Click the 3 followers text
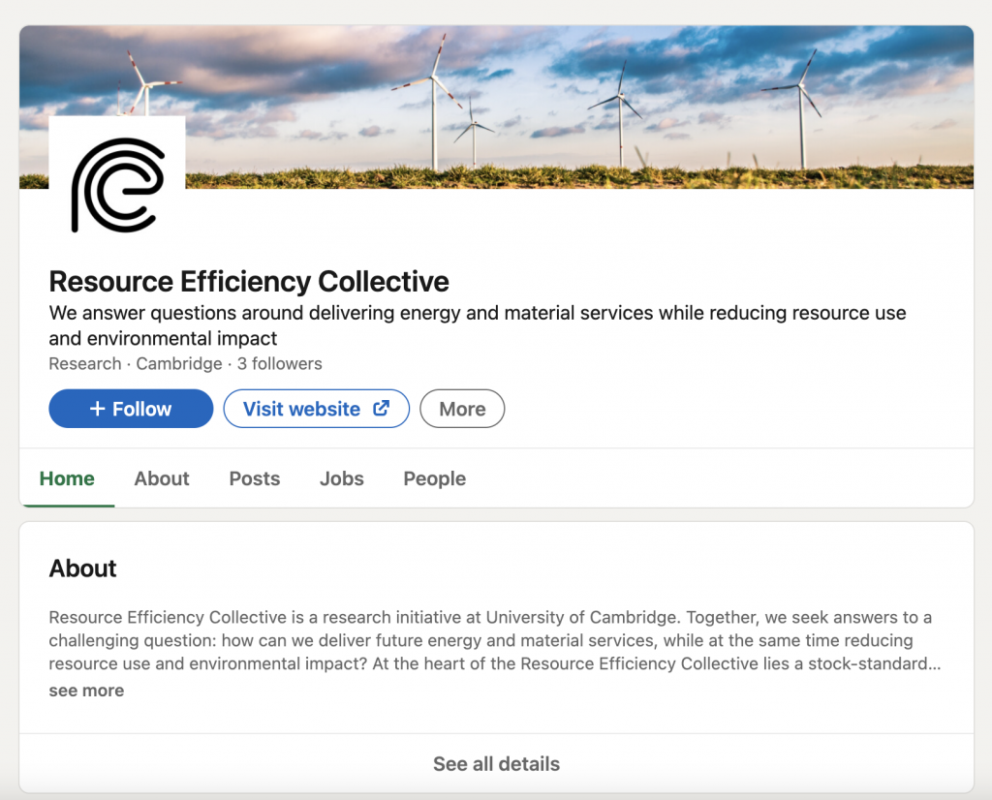The image size is (992, 800). 280,363
